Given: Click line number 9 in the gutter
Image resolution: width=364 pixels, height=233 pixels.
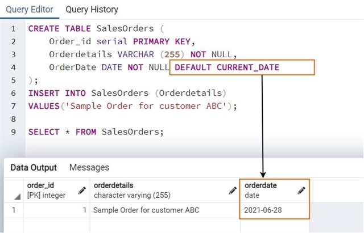Looking at the screenshot, I should 14,132.
